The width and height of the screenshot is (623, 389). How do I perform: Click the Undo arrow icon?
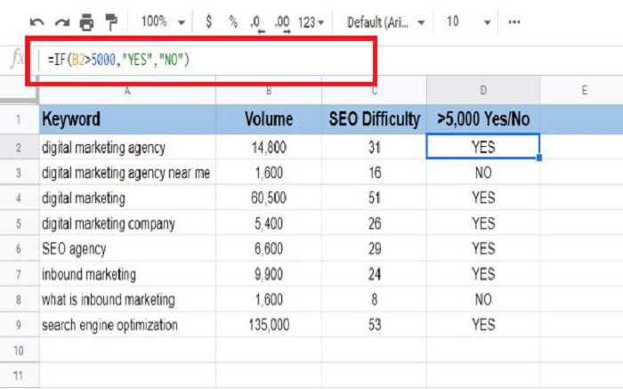tap(36, 21)
